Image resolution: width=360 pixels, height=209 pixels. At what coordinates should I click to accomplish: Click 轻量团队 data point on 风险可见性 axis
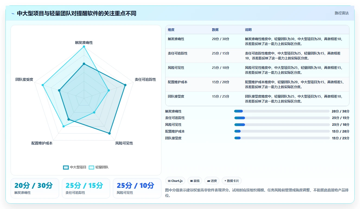pos(94,112)
